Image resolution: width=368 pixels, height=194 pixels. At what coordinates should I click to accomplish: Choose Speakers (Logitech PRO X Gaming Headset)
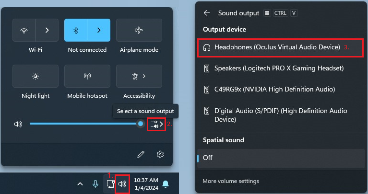tap(279, 68)
